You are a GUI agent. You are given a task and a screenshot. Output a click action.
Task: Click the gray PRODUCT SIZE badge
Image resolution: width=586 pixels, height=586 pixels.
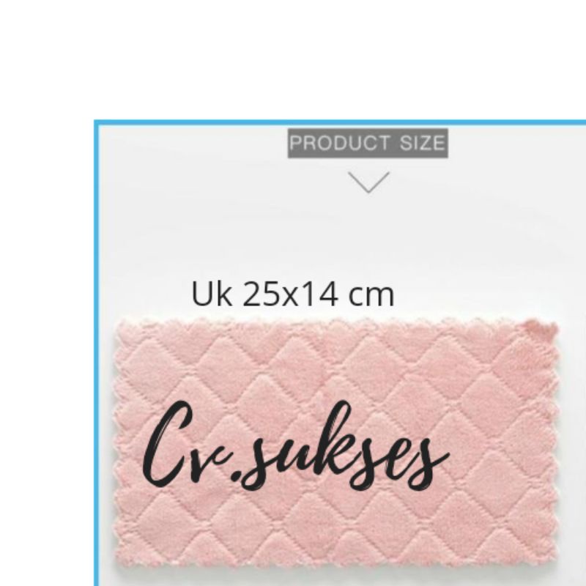[368, 143]
